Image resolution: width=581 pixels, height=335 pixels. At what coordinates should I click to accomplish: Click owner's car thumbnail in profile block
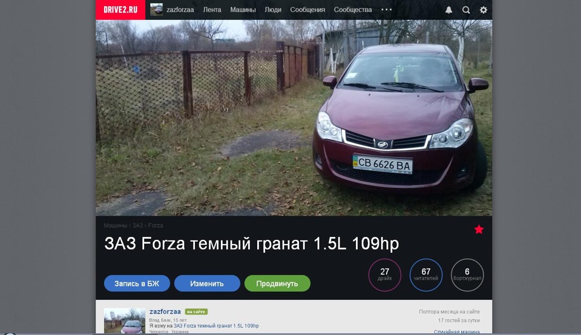click(125, 321)
